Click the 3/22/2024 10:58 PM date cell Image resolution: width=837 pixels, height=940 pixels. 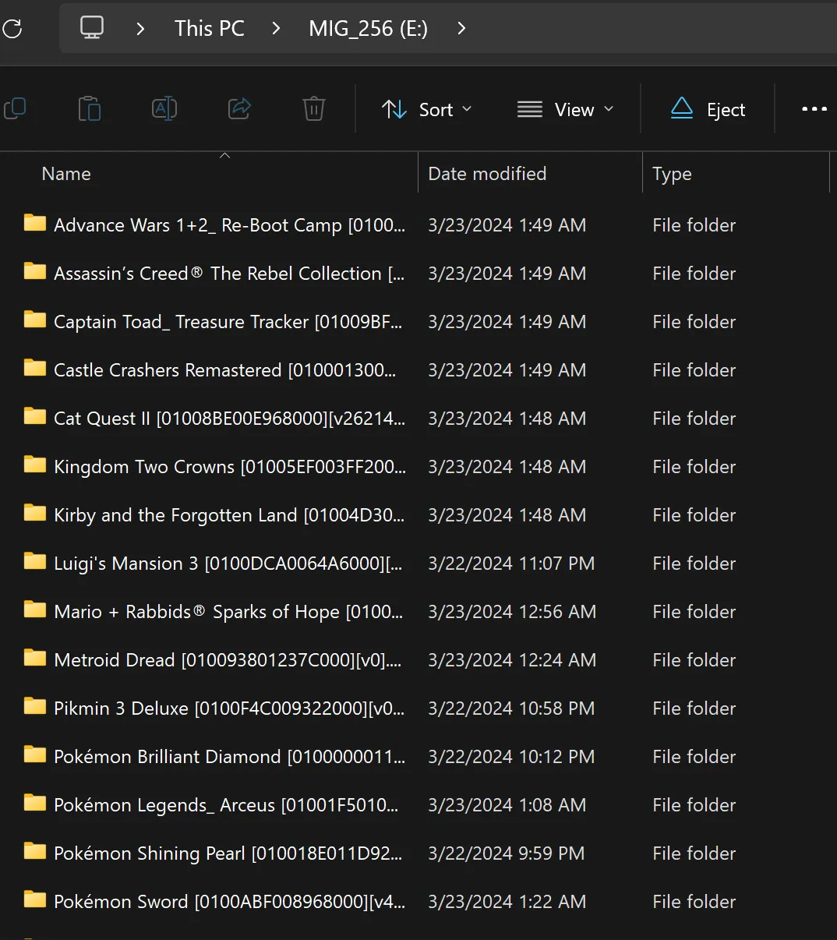[511, 709]
